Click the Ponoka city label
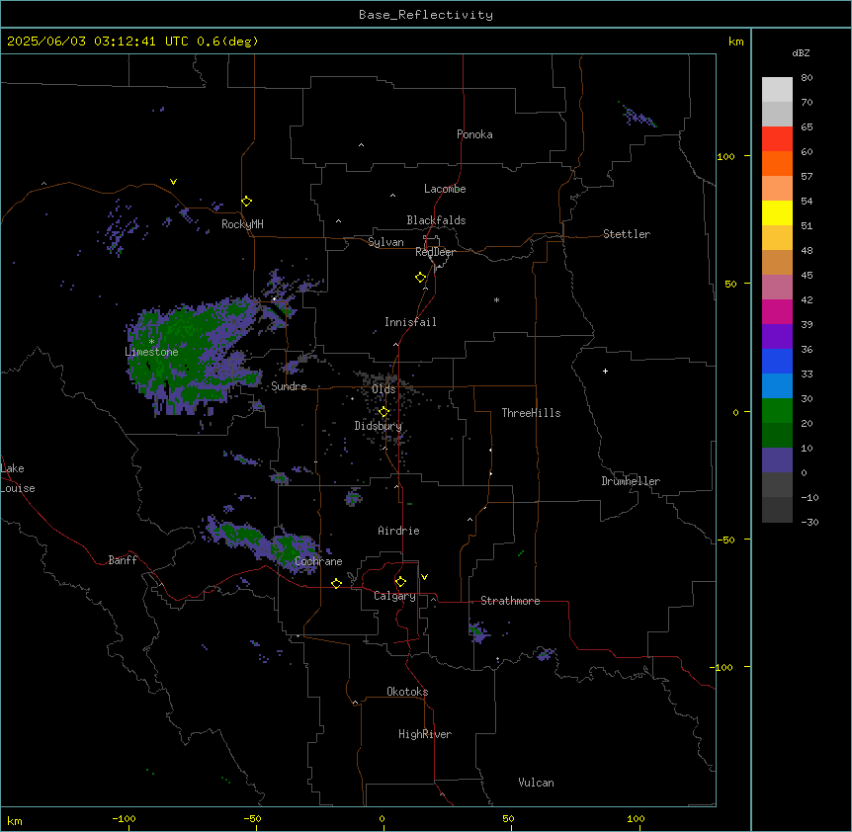852x832 pixels. pyautogui.click(x=474, y=134)
